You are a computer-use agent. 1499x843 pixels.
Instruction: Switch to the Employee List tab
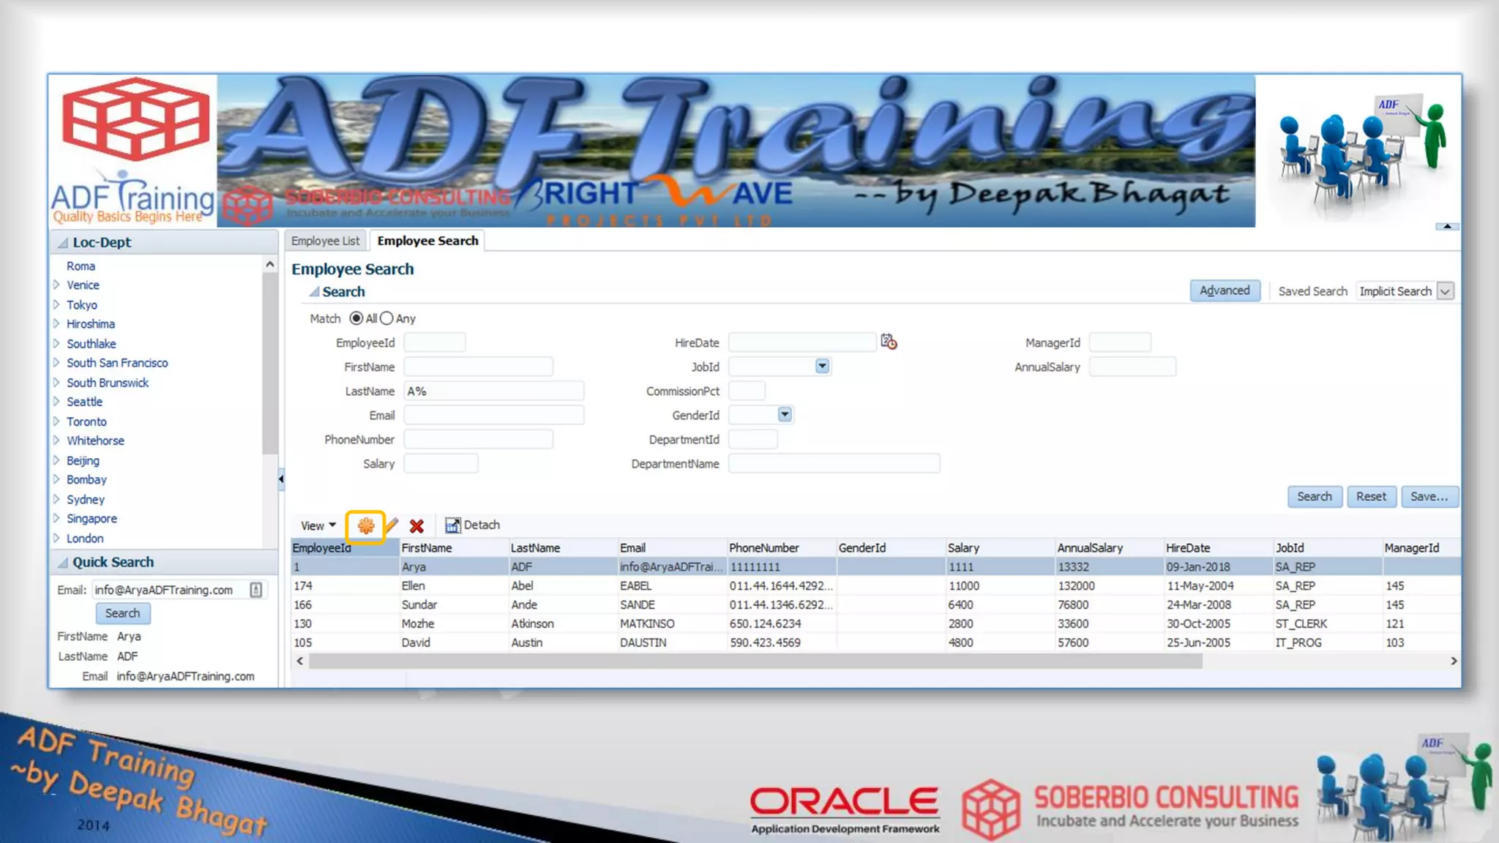(325, 241)
